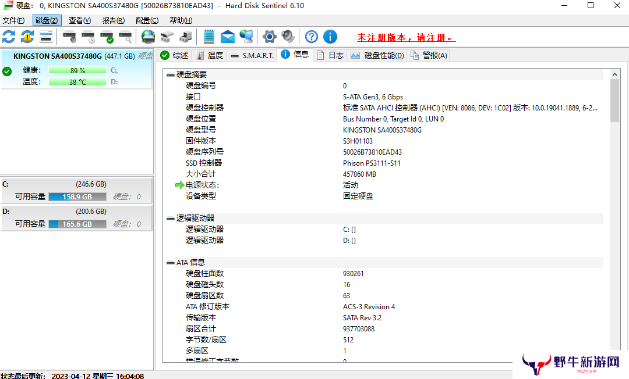Select the 硬盘序列号 row
Image resolution: width=629 pixels, height=379 pixels.
click(385, 152)
